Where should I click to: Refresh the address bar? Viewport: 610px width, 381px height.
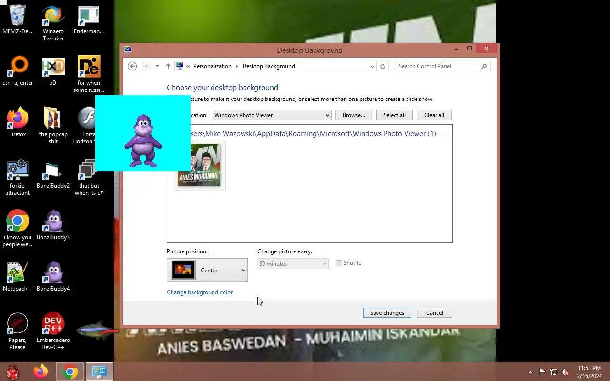[383, 66]
